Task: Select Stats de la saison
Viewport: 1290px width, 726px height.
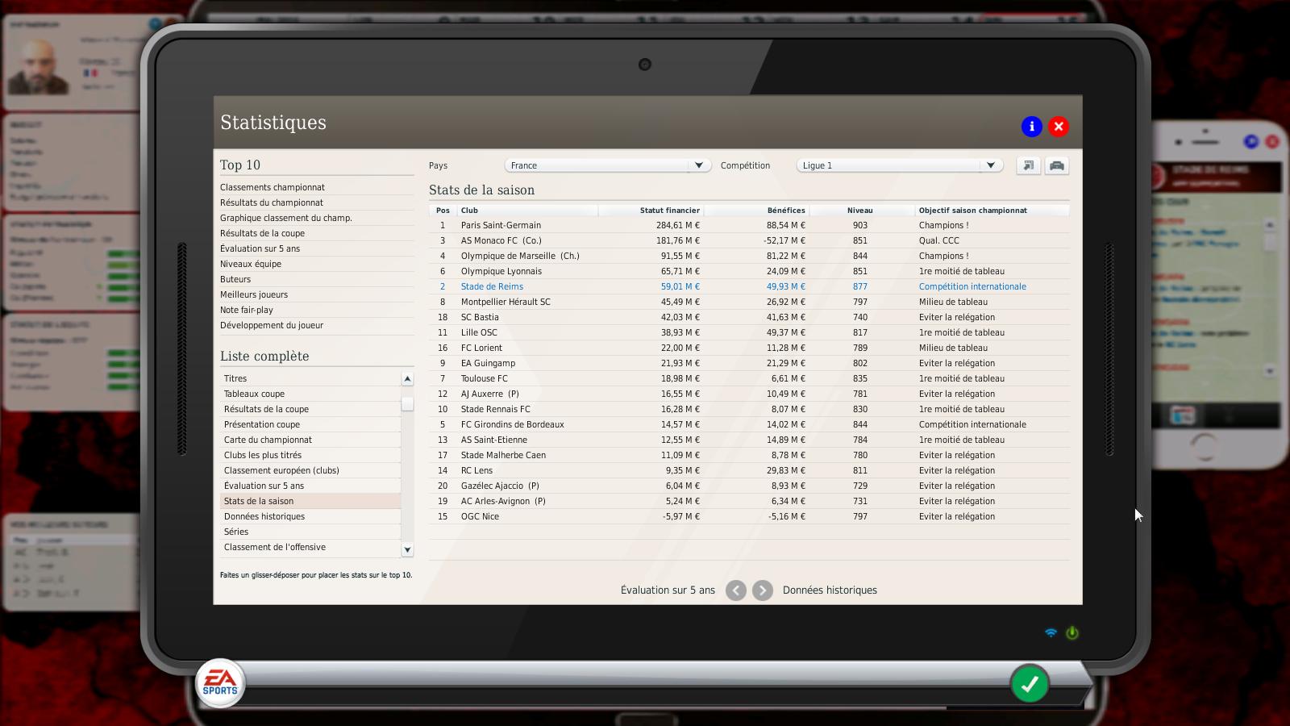Action: [x=310, y=501]
